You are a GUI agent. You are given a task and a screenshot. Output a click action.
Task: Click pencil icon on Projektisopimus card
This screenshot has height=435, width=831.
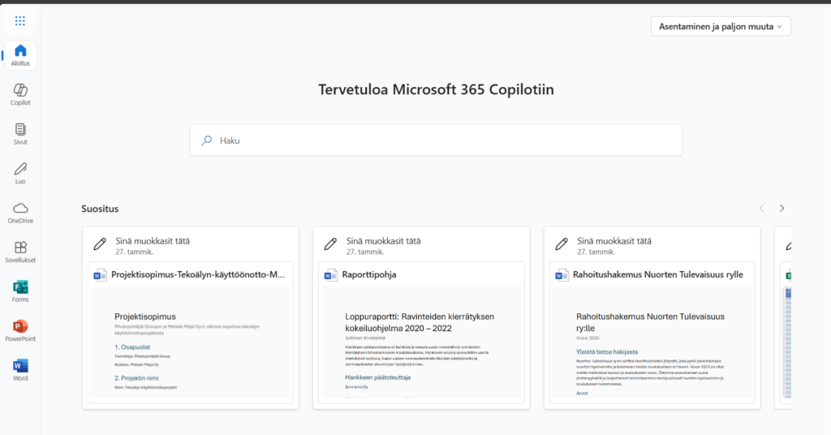[100, 243]
